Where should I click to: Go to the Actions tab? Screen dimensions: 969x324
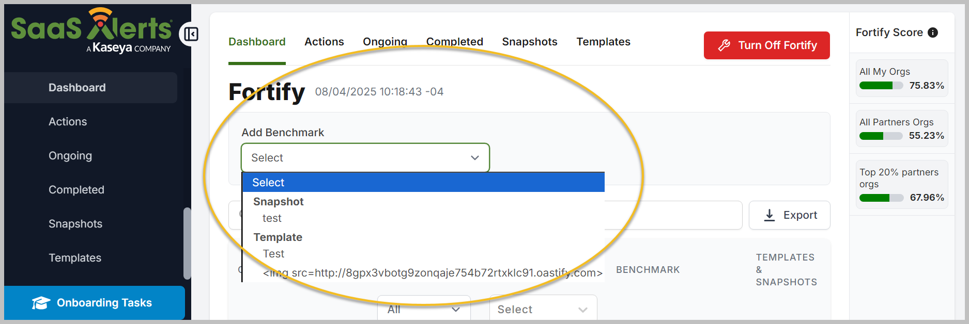point(324,42)
